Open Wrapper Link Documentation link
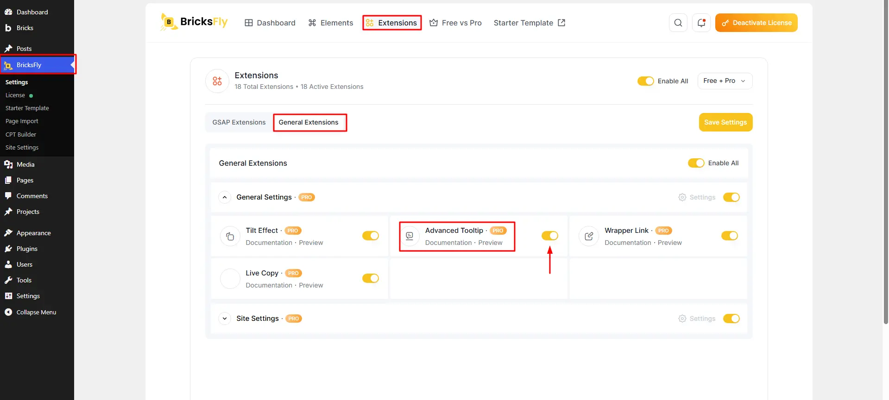The width and height of the screenshot is (889, 400). click(628, 243)
